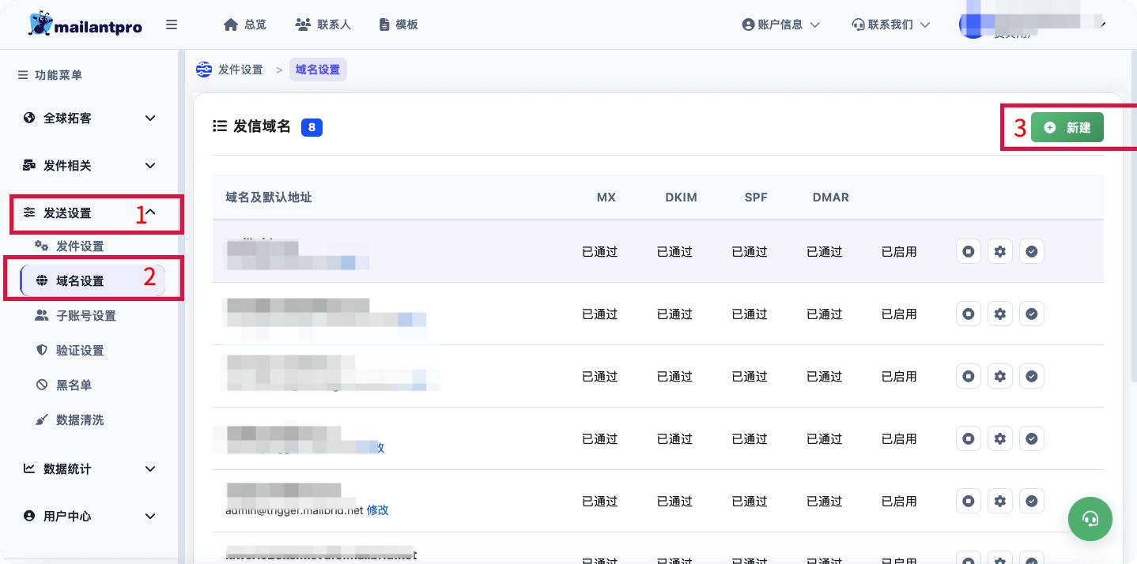Open the 总览 home page
The height and width of the screenshot is (564, 1137).
click(x=245, y=24)
